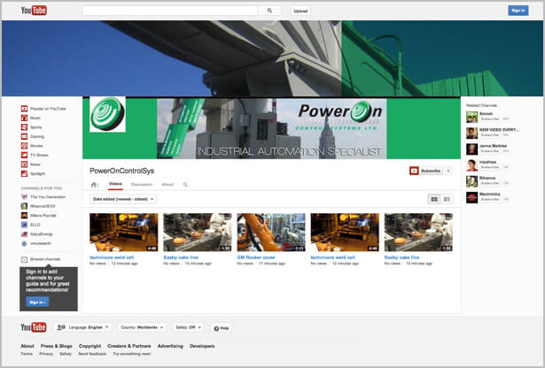Click the PowerOn Industrial Automation banner image
The image size is (545, 368).
pos(271,128)
